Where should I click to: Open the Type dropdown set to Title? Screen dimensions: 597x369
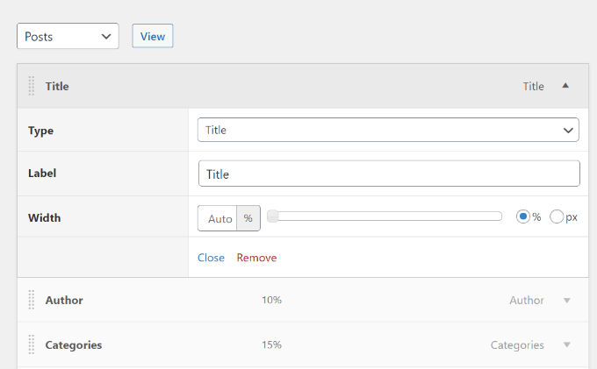tap(388, 130)
